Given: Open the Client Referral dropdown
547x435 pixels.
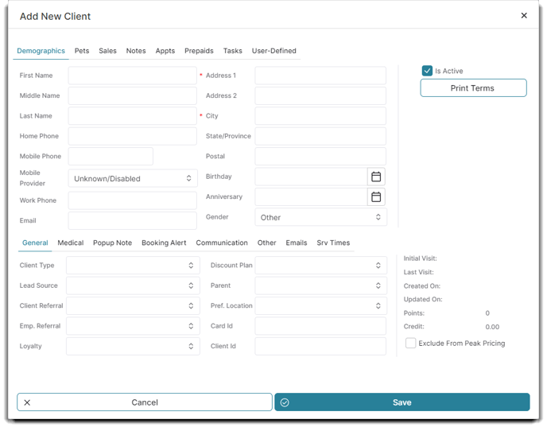Looking at the screenshot, I should [x=133, y=306].
